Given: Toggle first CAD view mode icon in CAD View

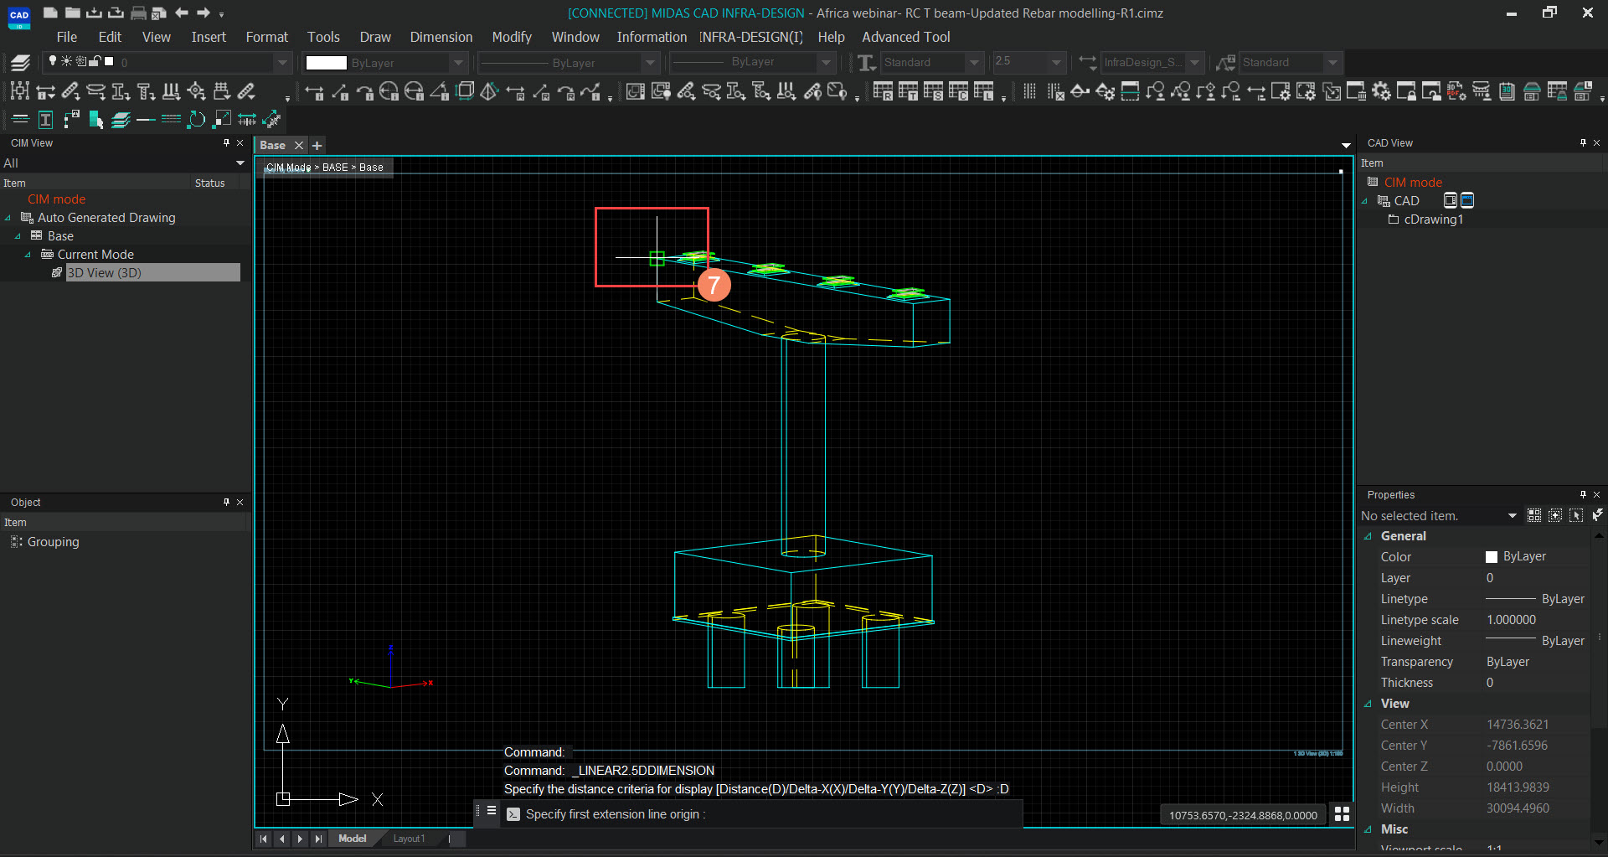Looking at the screenshot, I should (1451, 200).
